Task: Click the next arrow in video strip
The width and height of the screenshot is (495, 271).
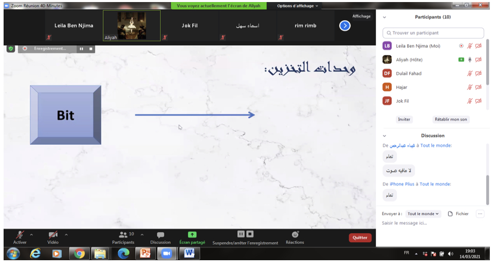Action: coord(345,25)
